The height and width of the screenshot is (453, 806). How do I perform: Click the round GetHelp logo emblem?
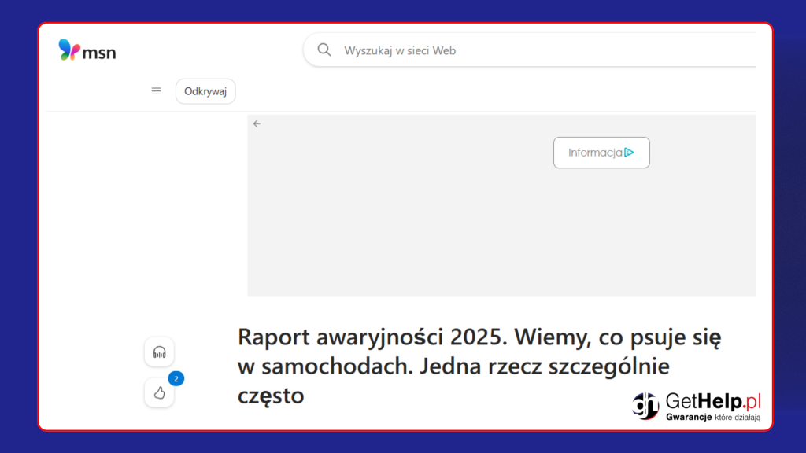coord(645,406)
